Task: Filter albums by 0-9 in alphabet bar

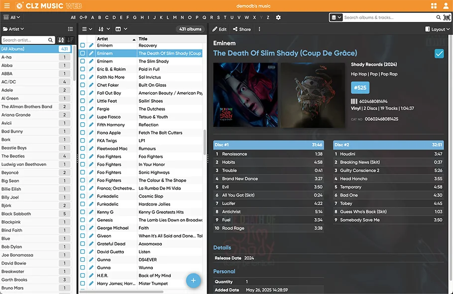Action: tap(83, 17)
